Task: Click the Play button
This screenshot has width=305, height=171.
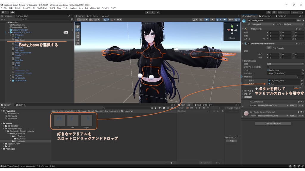Action: coord(147,12)
